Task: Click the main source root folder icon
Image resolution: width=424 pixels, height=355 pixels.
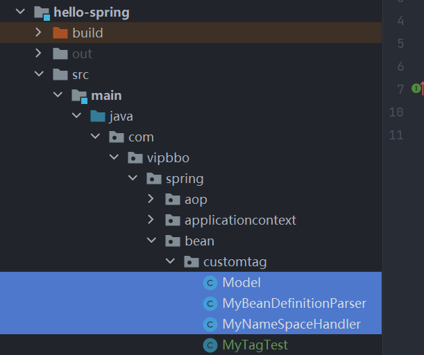Action: pos(79,96)
